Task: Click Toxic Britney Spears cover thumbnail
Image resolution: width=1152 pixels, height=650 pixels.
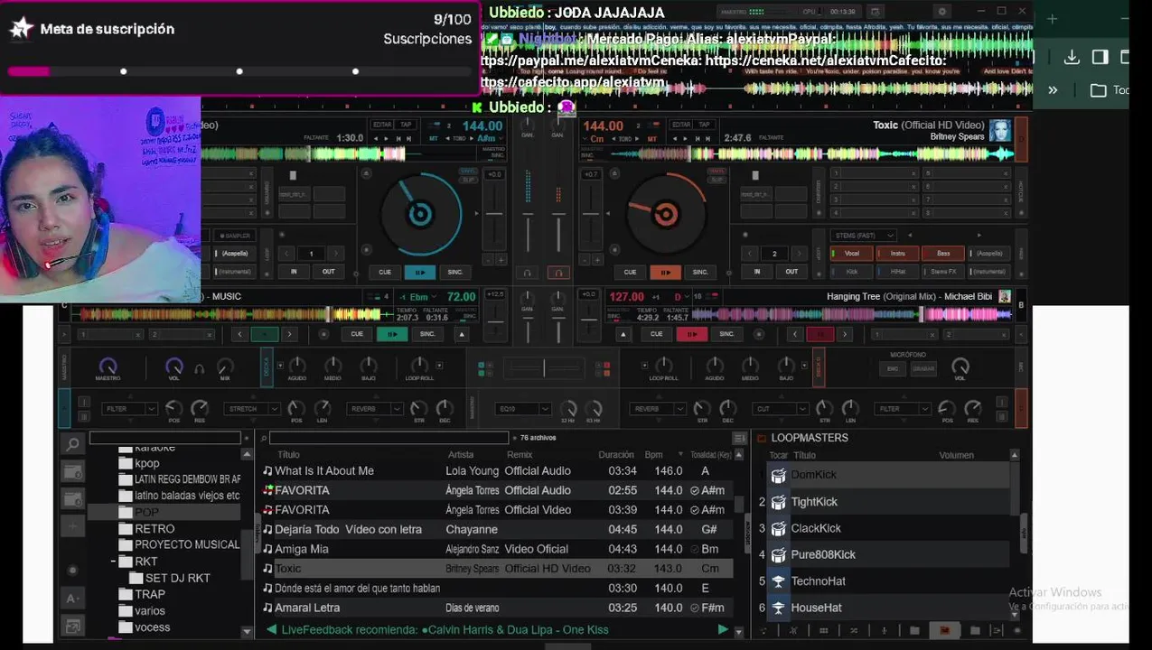Action: coord(999,131)
